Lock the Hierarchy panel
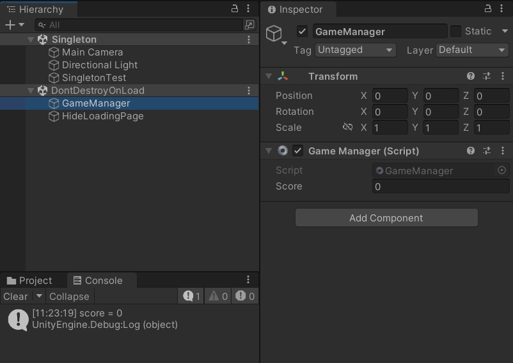 pos(235,8)
